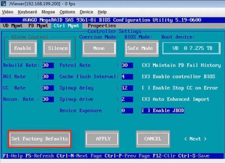The width and height of the screenshot is (225, 163).
Task: Click the Ctrl-P-Prev Page footer hint
Action: (127, 156)
